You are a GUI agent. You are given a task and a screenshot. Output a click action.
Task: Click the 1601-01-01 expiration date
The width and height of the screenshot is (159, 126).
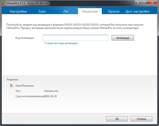pyautogui.click(x=51, y=96)
